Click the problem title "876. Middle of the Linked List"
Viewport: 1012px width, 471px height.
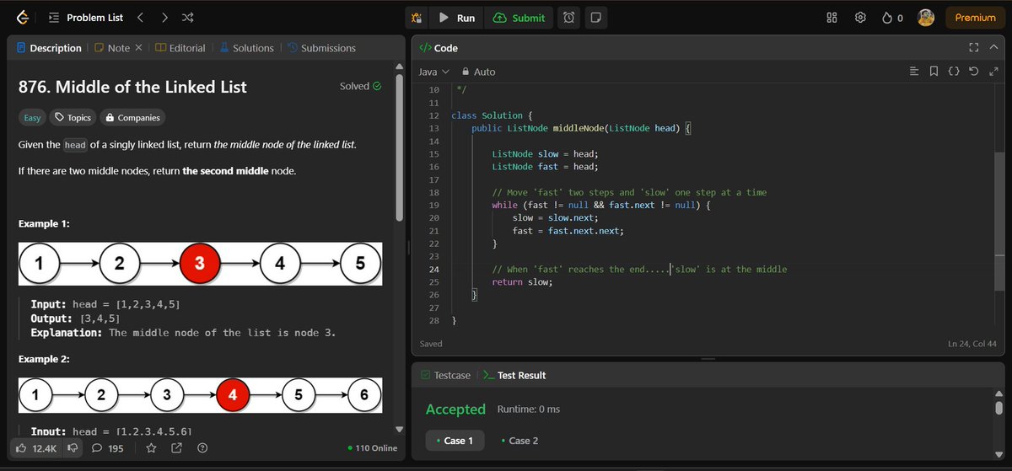(x=132, y=87)
